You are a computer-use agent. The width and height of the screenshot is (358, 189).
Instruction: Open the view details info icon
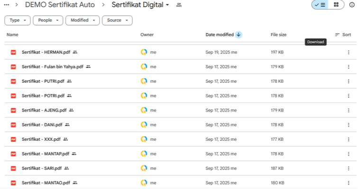pos(352,5)
